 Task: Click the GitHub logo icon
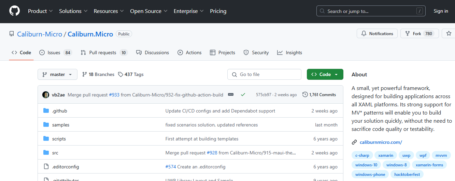tap(14, 11)
